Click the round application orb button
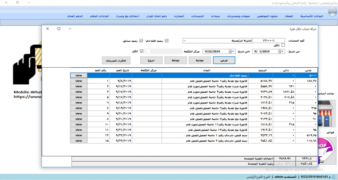This screenshot has height=180, width=338. [x=332, y=12]
